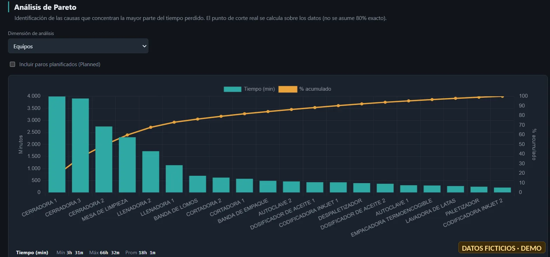
Task: Click the cumulative point above LAVADORA DE LATAS
Action: tap(456, 98)
